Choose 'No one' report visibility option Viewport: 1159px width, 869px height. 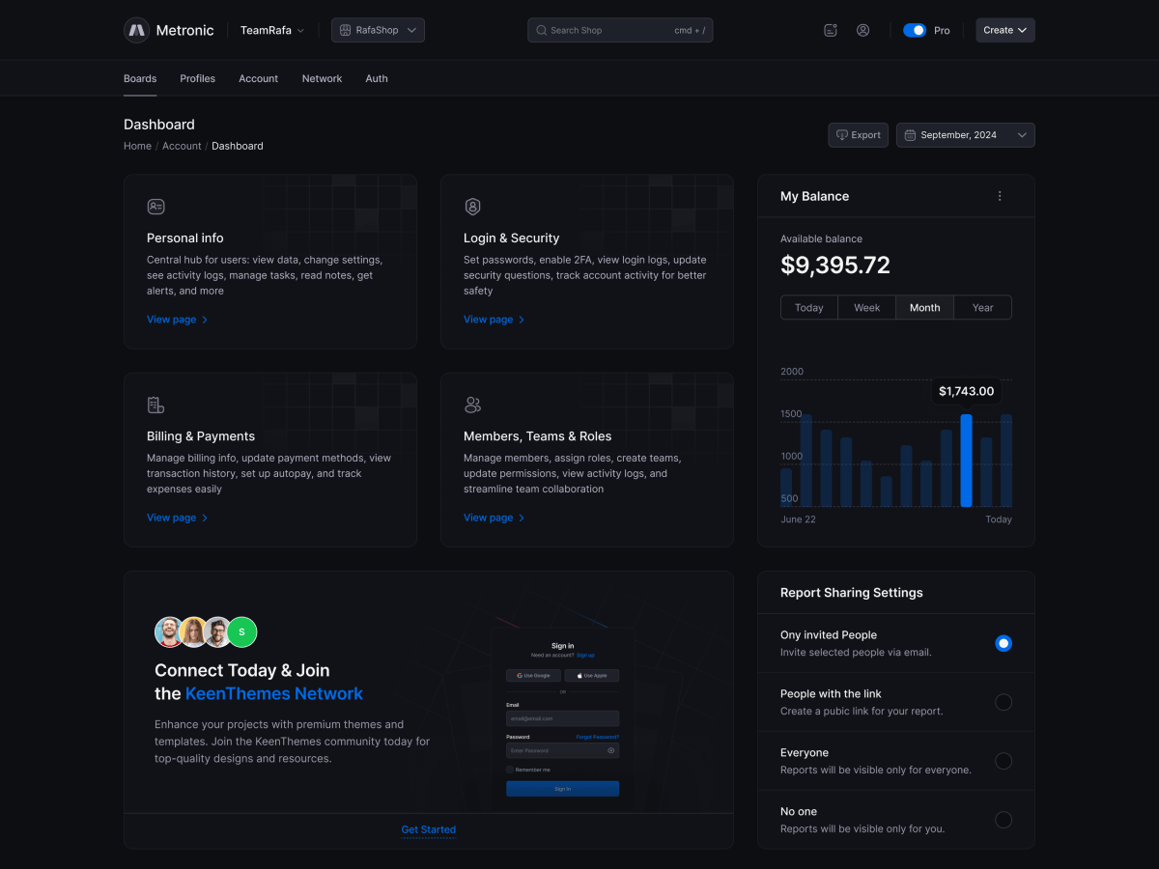[x=1004, y=819]
